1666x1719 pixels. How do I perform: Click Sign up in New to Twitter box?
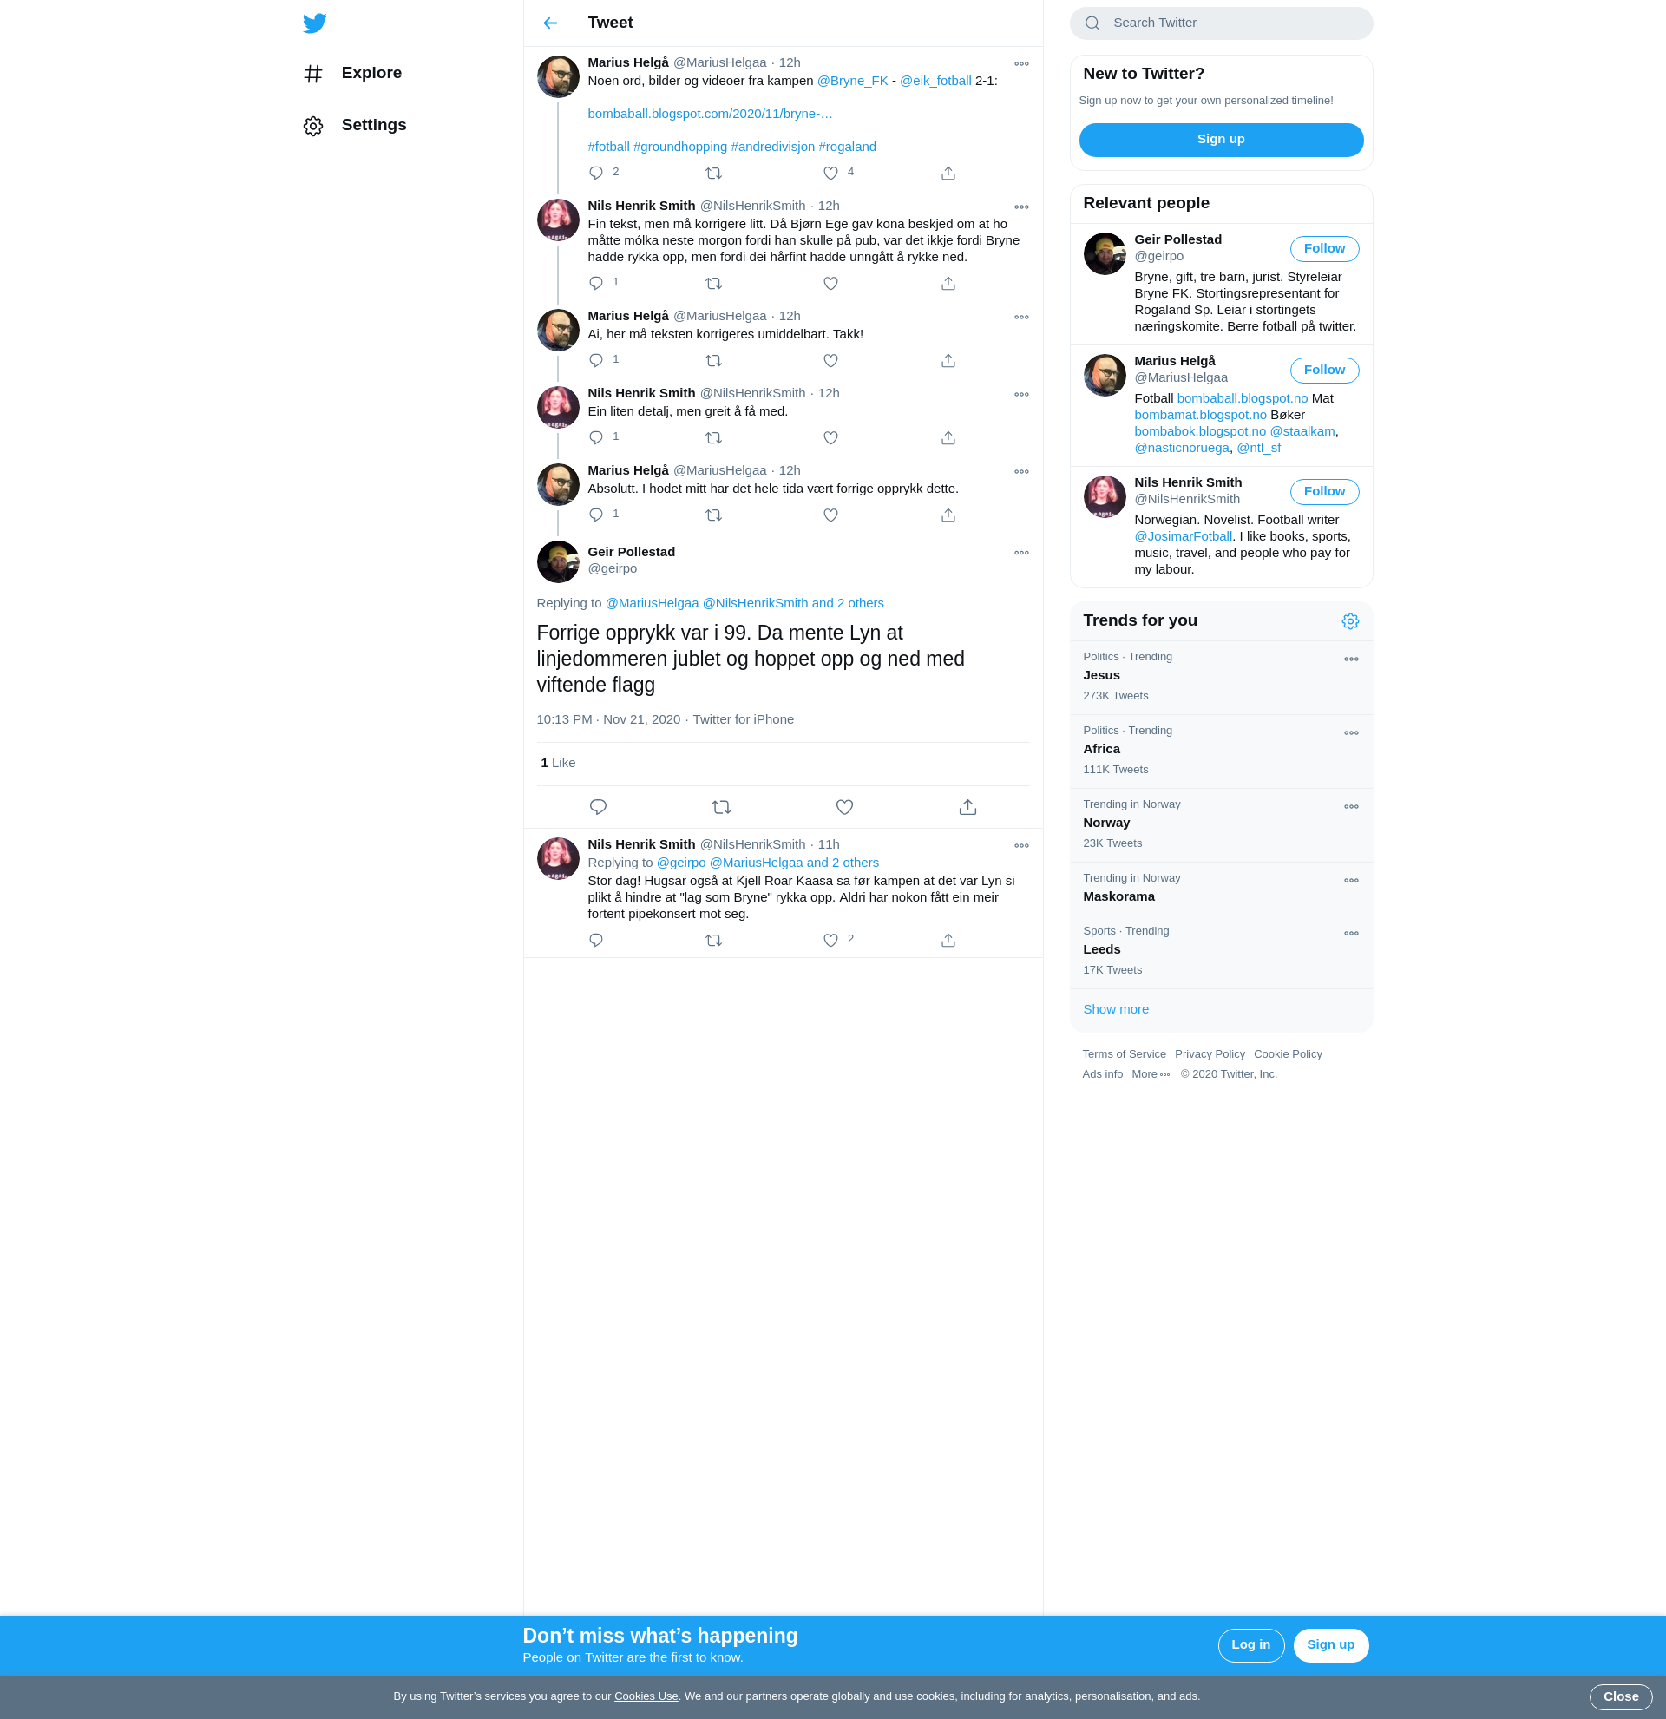coord(1221,140)
